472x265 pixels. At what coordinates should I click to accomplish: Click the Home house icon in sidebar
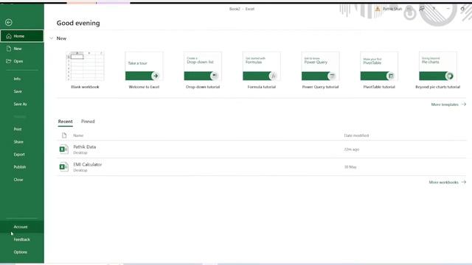coord(9,36)
